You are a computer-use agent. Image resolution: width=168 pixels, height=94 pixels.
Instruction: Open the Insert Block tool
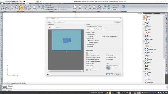click(2, 8)
